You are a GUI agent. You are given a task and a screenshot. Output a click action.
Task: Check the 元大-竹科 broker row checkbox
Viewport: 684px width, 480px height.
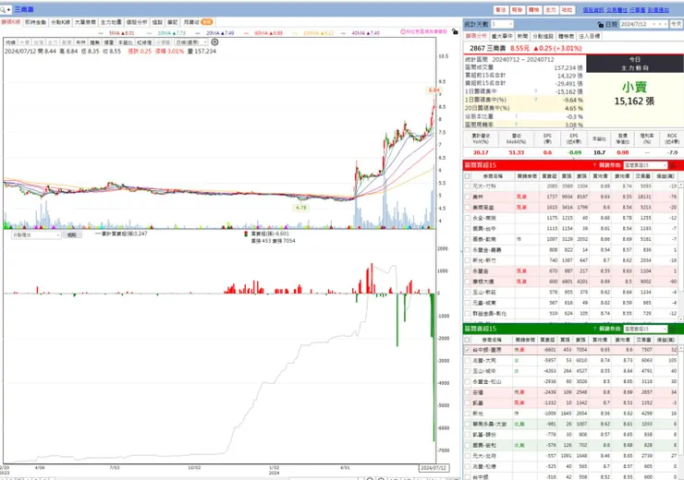pos(468,186)
